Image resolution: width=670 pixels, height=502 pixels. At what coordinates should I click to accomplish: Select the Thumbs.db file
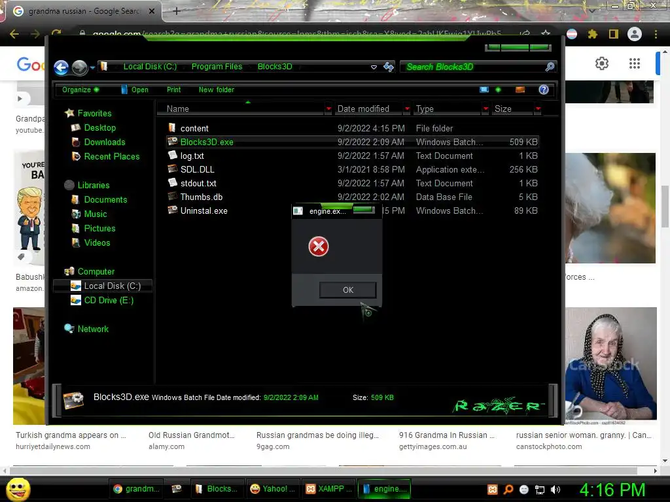(x=353, y=197)
